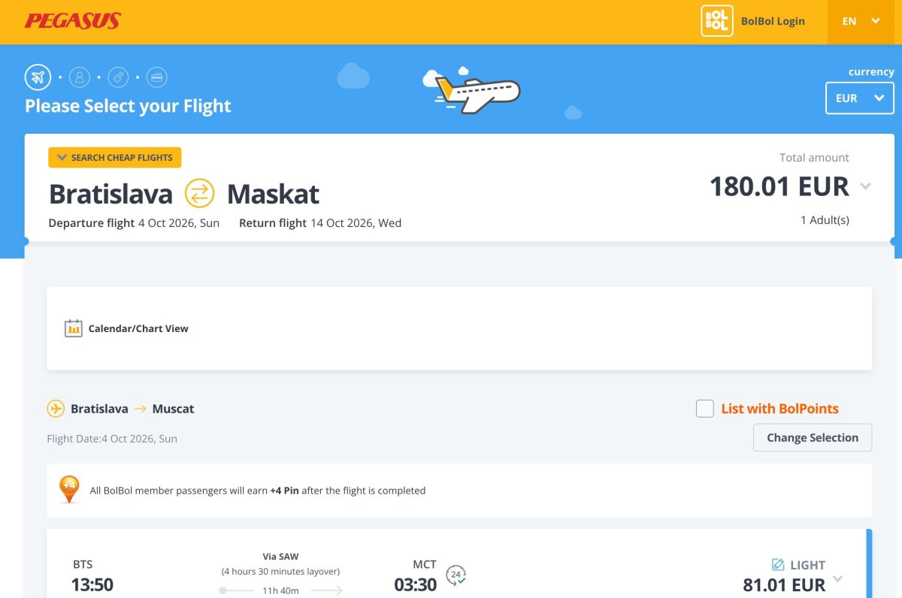Open Calendar/Chart View text link

pos(138,328)
